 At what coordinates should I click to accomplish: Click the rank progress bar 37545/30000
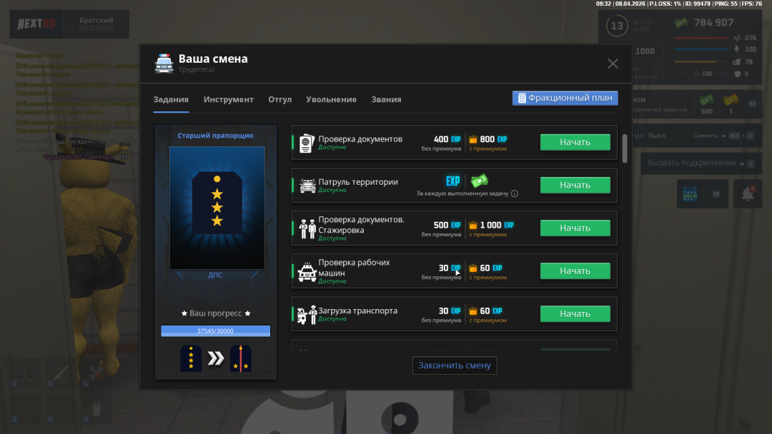click(x=215, y=331)
